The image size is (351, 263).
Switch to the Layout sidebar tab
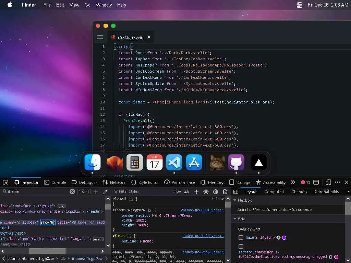click(251, 192)
